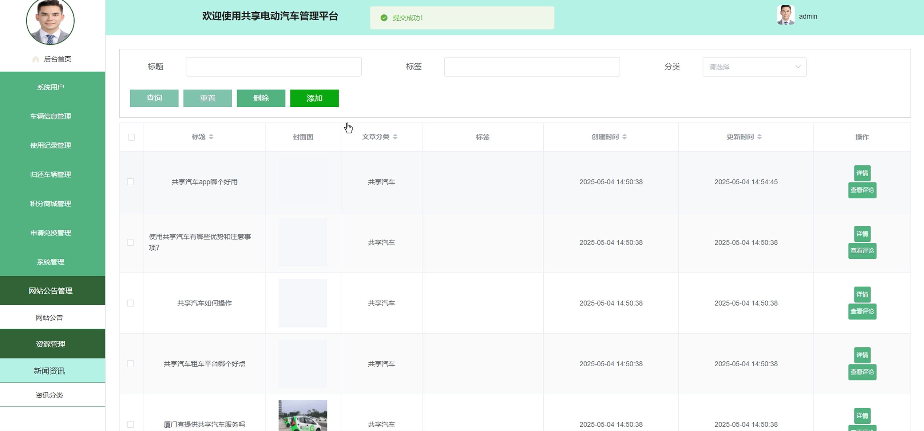Screen dimensions: 924x431
Task: Click the home icon beside 后台首页
Action: (x=35, y=59)
